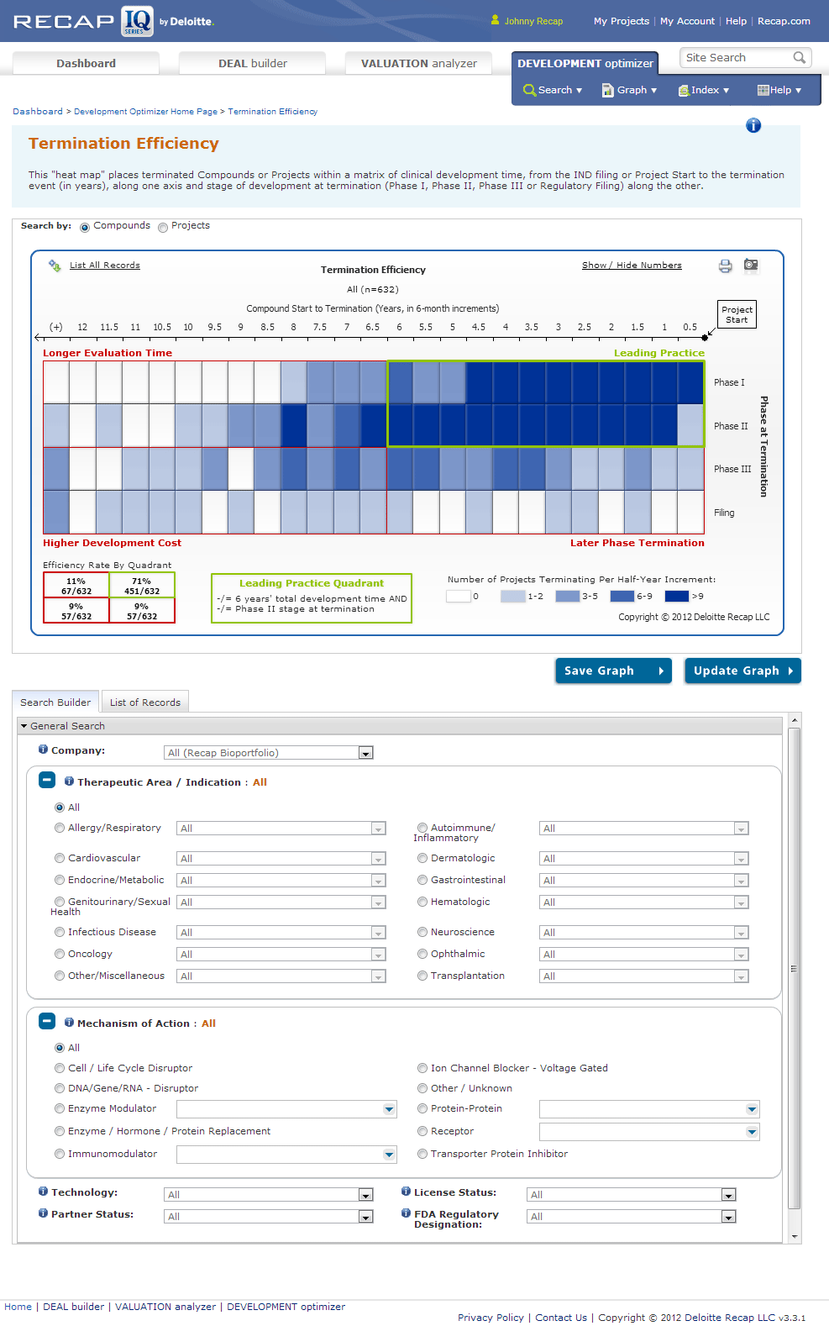Open the Company dropdown list
Viewport: 829px width, 1326px height.
point(365,753)
